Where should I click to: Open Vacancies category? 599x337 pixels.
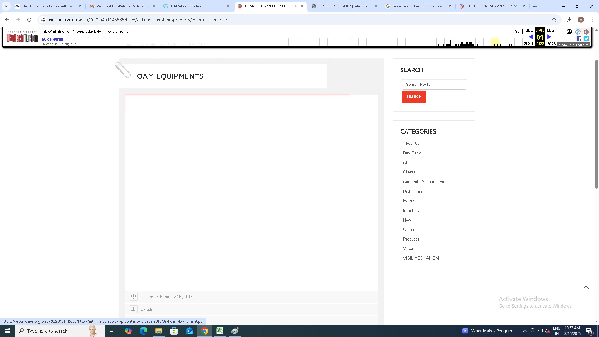click(x=412, y=249)
